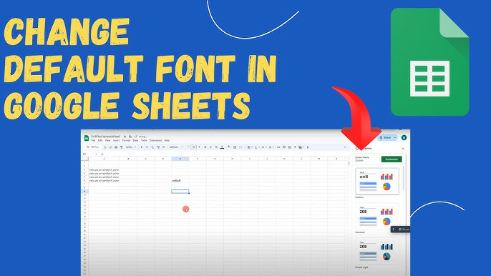
Task: Open the Search the menus box
Action: pos(93,147)
